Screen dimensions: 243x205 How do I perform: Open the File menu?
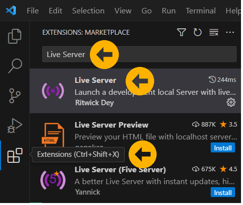click(x=33, y=11)
